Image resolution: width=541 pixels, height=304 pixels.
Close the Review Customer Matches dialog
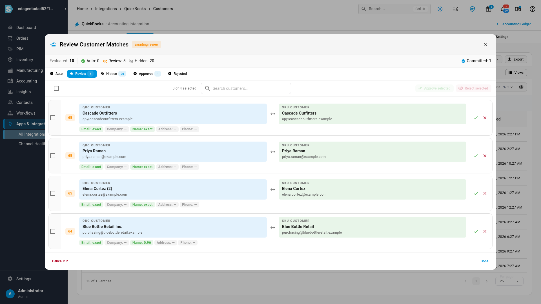486,44
